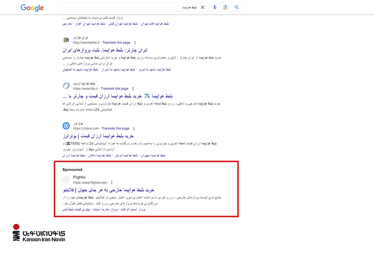Open Flightio sitelink پرواز مادرید اسپانیا
This screenshot has width=381, height=254.
pyautogui.click(x=105, y=210)
